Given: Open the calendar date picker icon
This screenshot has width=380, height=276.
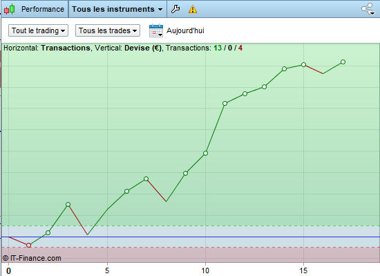Looking at the screenshot, I should pos(156,30).
